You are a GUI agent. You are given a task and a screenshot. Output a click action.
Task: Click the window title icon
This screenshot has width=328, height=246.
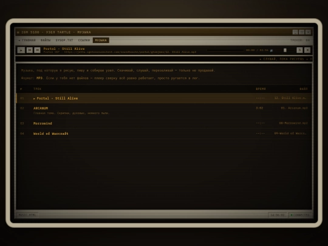coord(18,32)
